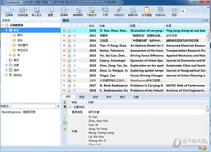Click the 使用手册 tag in tag cloud

(29, 112)
